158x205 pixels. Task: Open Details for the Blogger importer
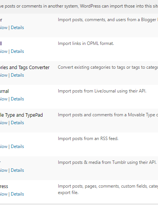[17, 28]
